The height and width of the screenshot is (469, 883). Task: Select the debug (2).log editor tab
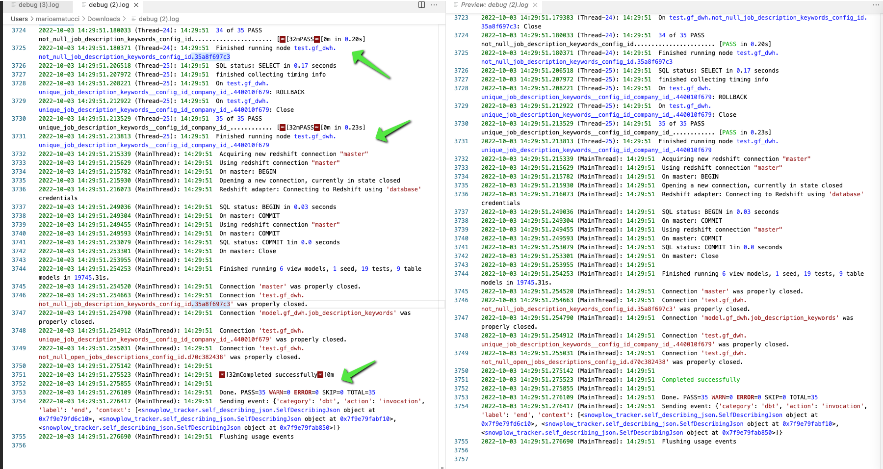tap(108, 5)
